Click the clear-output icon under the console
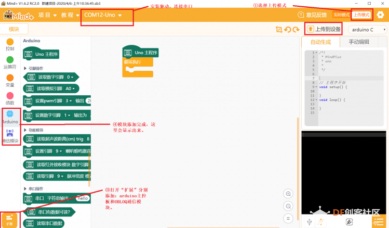Viewport: 389px width, 228px height. (x=350, y=222)
